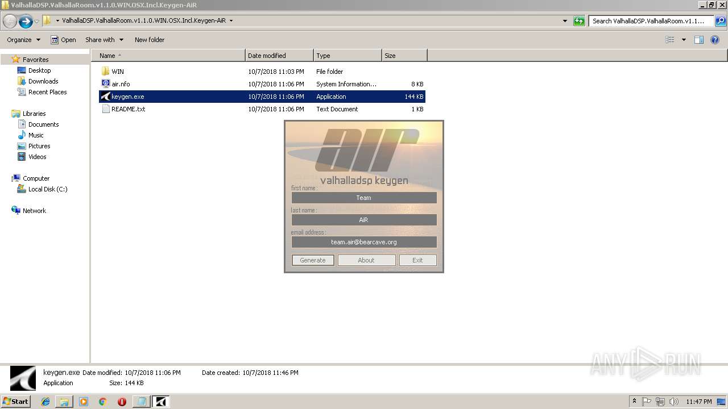Open the Organize menu
This screenshot has height=409, width=728.
point(23,40)
